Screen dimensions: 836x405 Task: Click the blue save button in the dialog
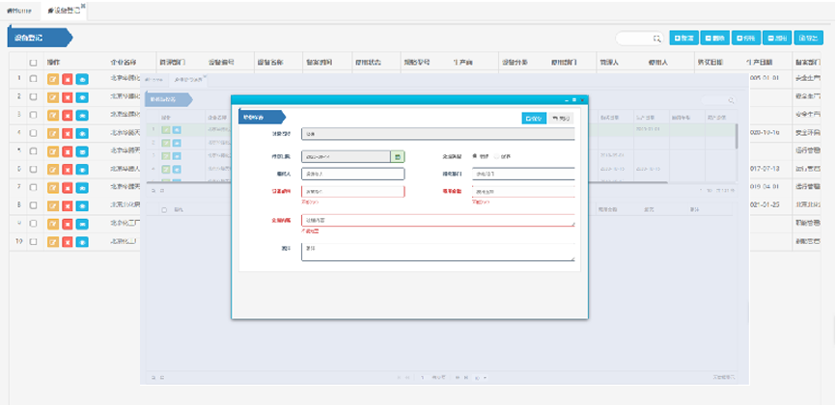click(532, 118)
